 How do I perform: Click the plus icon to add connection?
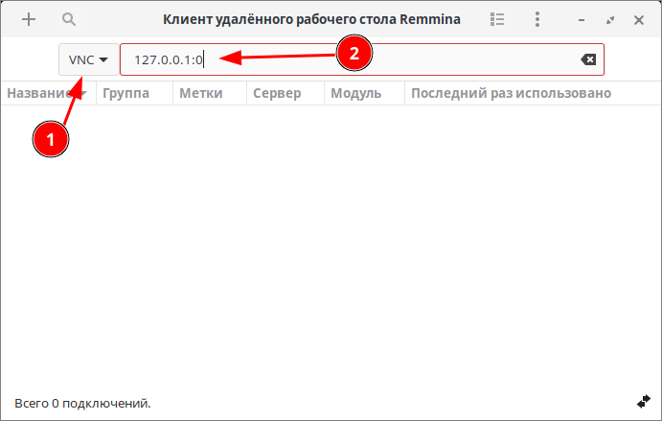click(x=29, y=19)
